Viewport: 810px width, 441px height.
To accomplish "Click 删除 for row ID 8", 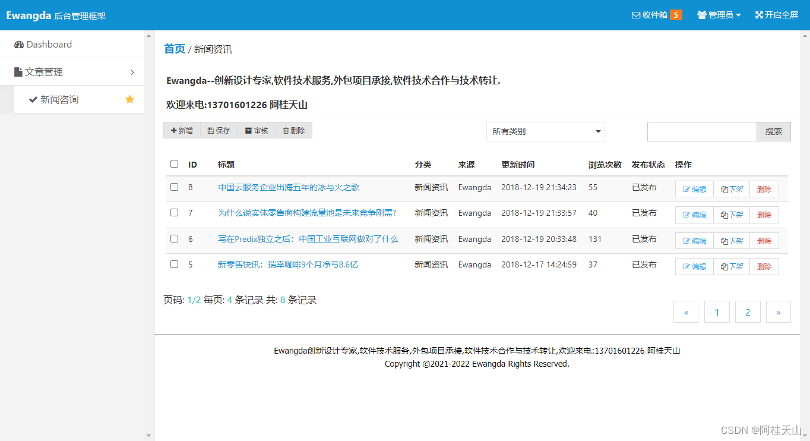I will (764, 189).
